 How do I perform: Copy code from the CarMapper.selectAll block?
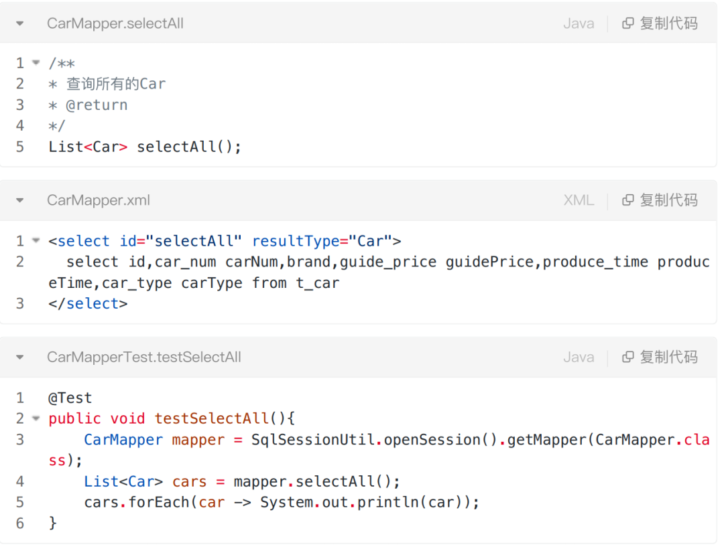[x=660, y=23]
